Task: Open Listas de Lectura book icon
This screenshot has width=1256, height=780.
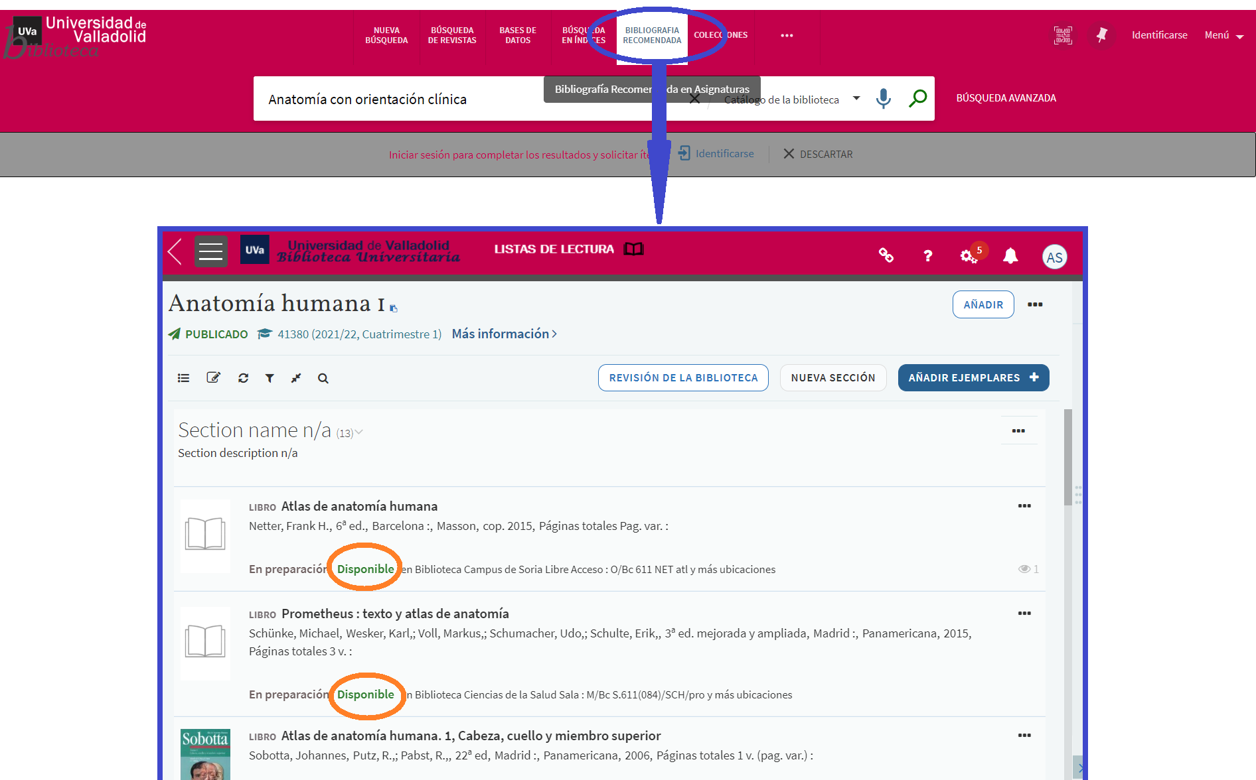Action: pyautogui.click(x=634, y=249)
